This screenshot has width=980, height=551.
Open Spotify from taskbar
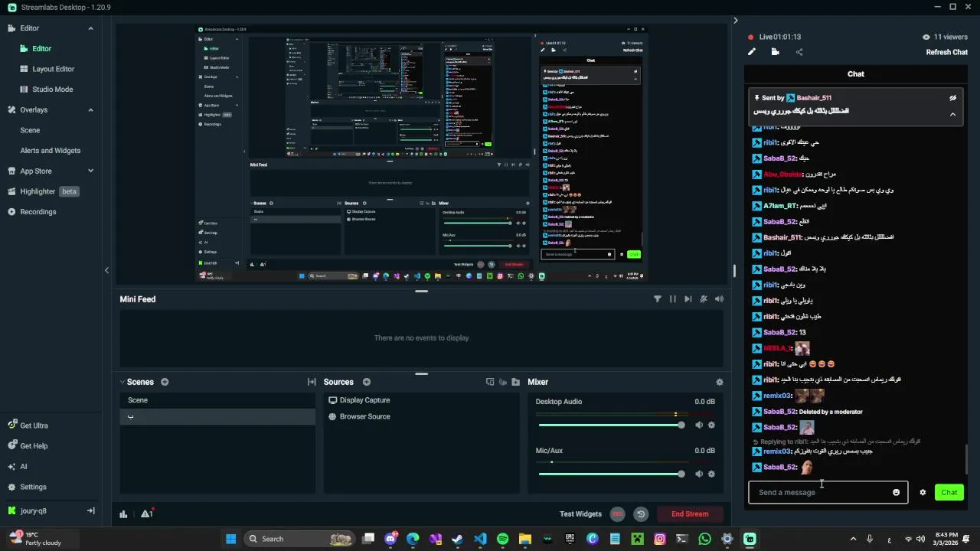click(x=502, y=539)
